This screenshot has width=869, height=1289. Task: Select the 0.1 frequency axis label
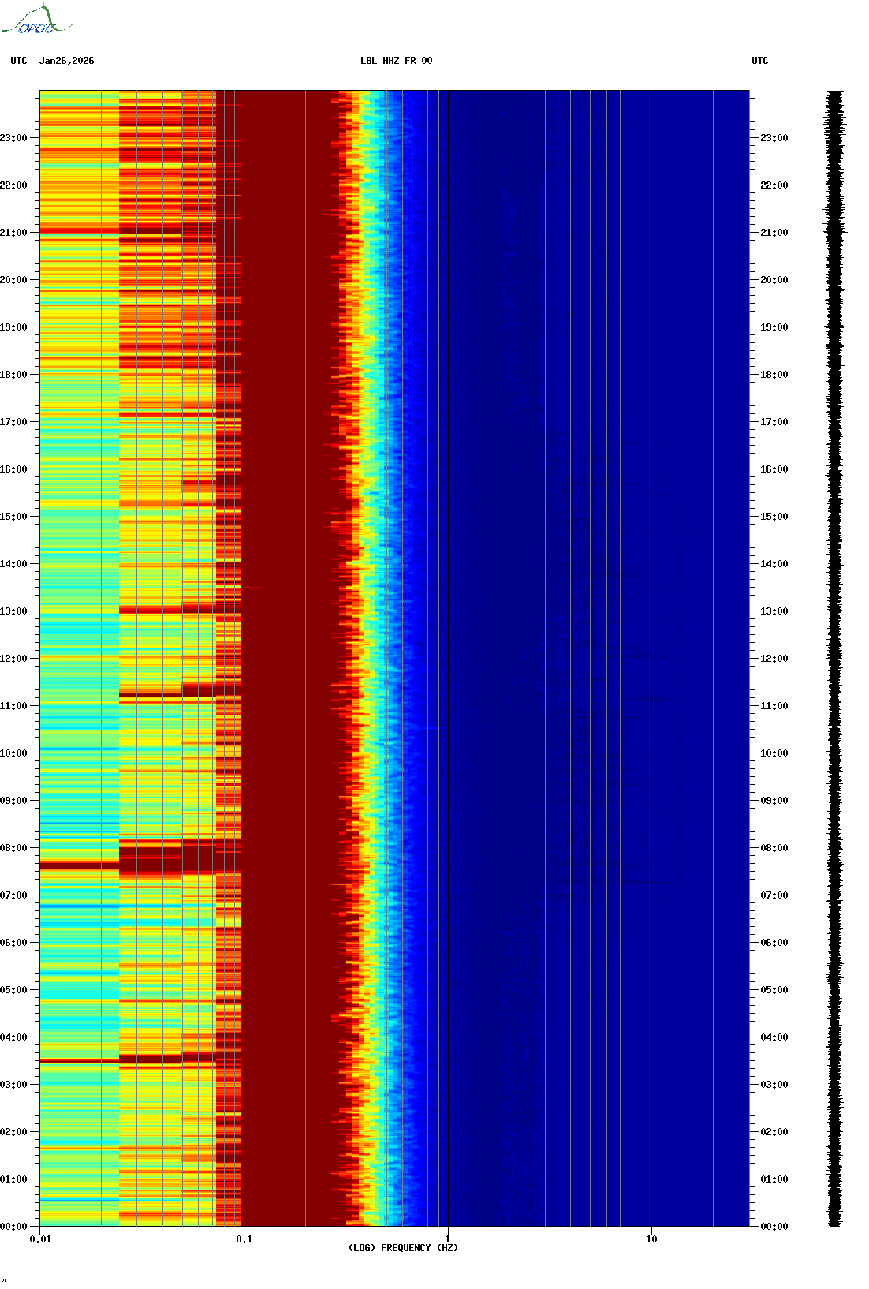coord(244,1239)
